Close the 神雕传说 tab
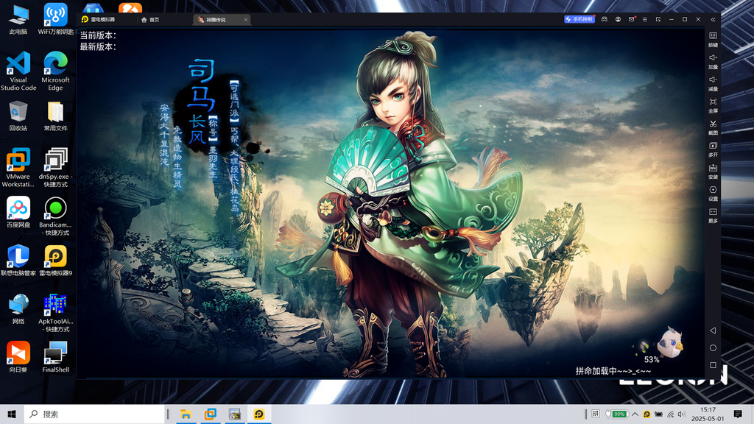The width and height of the screenshot is (754, 424). click(246, 20)
